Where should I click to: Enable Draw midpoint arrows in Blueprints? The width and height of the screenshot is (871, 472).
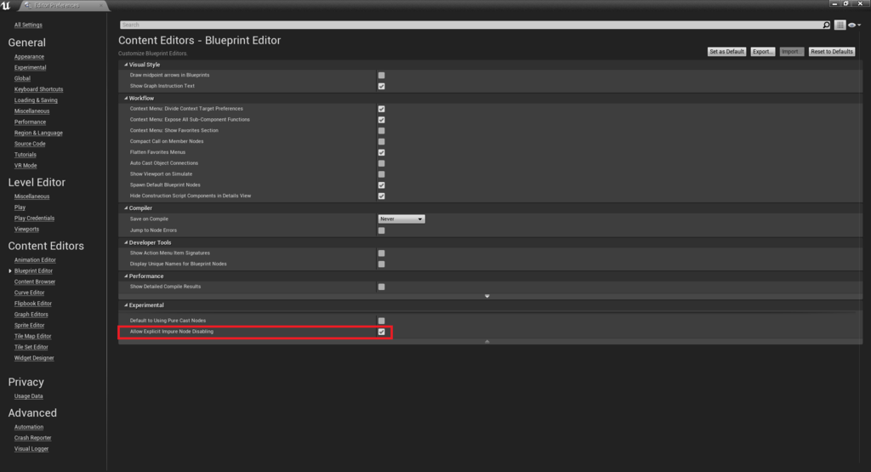point(382,75)
